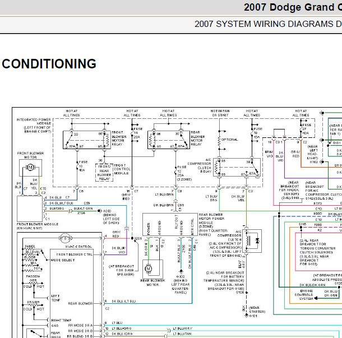Select 'A/C COMPRESSOR CLUTCH RELAY' label

(200, 166)
